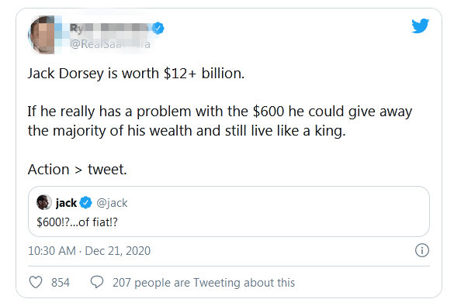
Task: Click the 'Jack Dorsey is worth $12+ billion' line
Action: pyautogui.click(x=136, y=74)
